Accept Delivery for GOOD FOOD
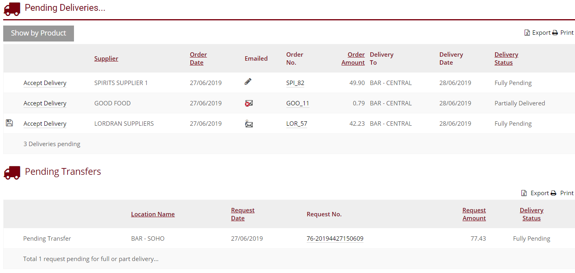The image size is (575, 273). click(45, 103)
